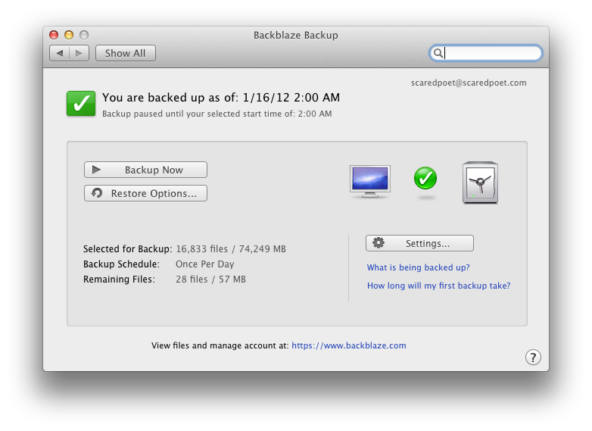The height and width of the screenshot is (431, 592).
Task: Close the Backblaze Backup window
Action: coord(54,35)
